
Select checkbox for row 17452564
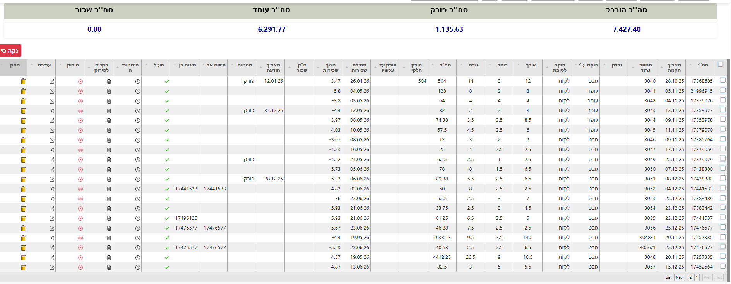point(722,266)
